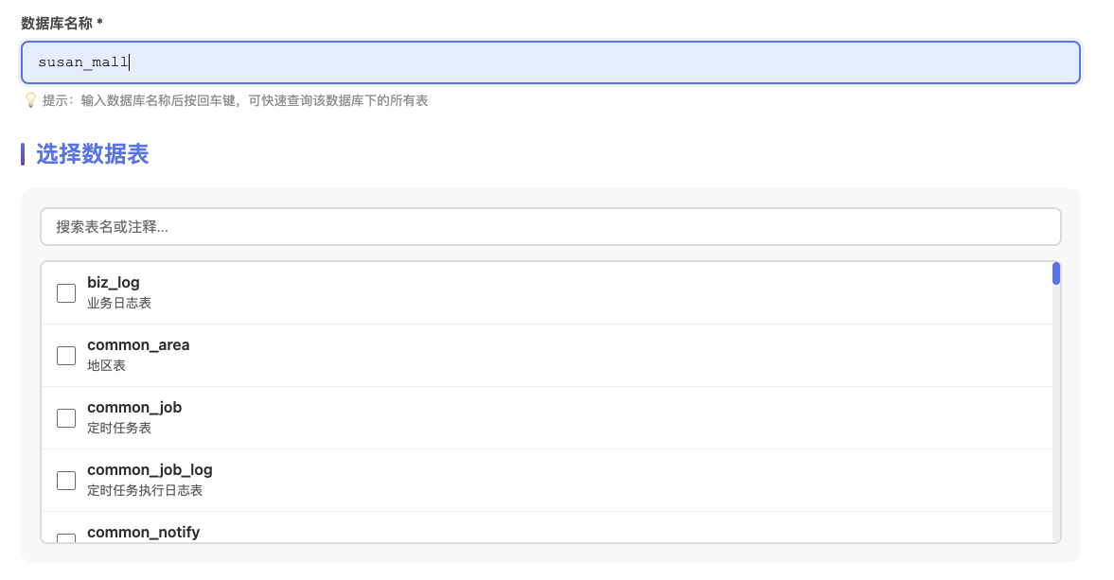Click the common_area table name
The height and width of the screenshot is (580, 1114).
tap(138, 345)
